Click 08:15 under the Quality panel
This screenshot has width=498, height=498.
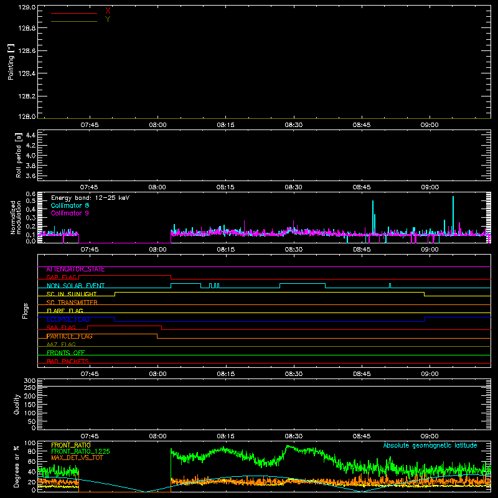pyautogui.click(x=225, y=436)
